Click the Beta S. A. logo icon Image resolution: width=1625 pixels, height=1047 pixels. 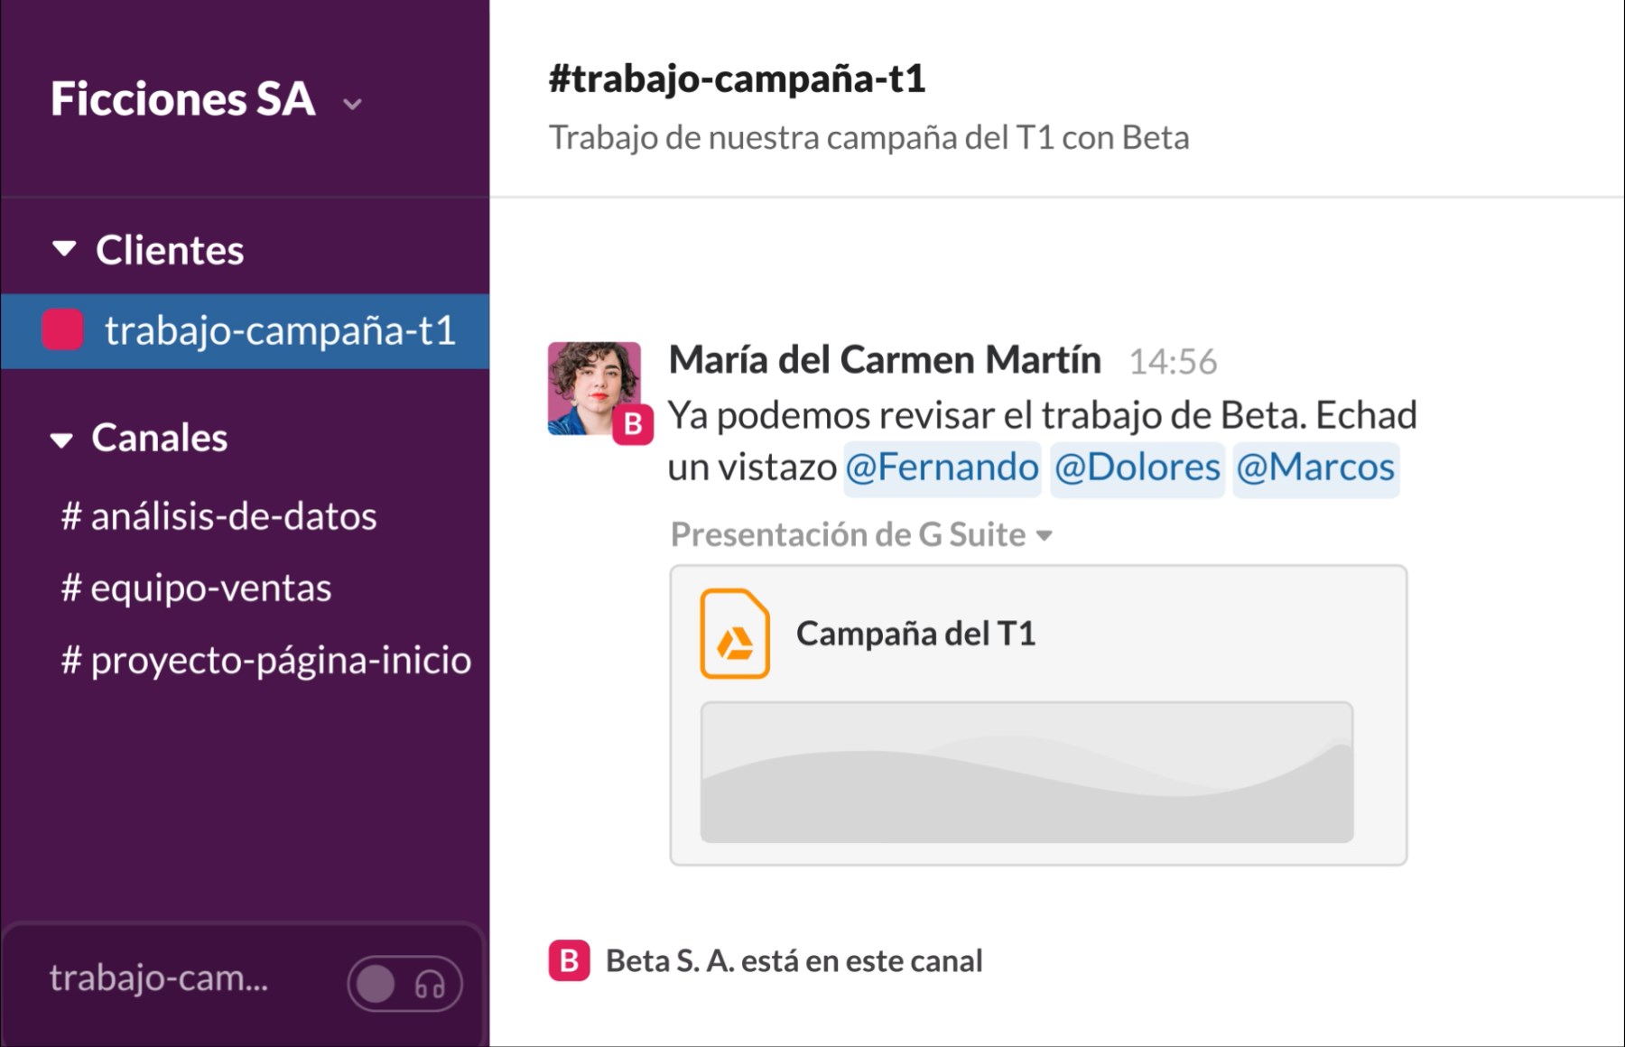click(569, 960)
